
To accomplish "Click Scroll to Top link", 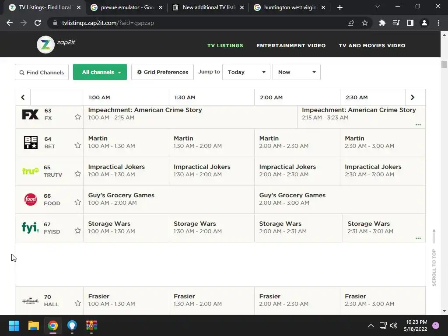I will (434, 258).
